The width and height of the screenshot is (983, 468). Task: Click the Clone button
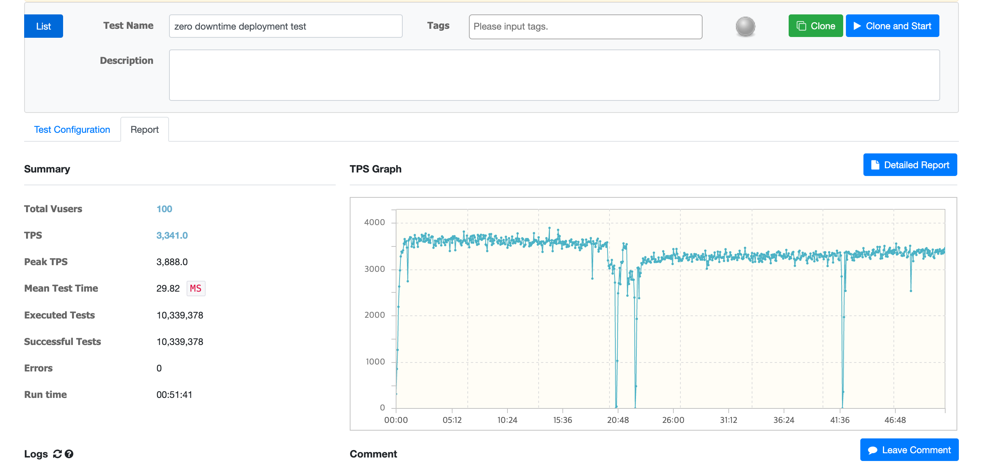(815, 26)
